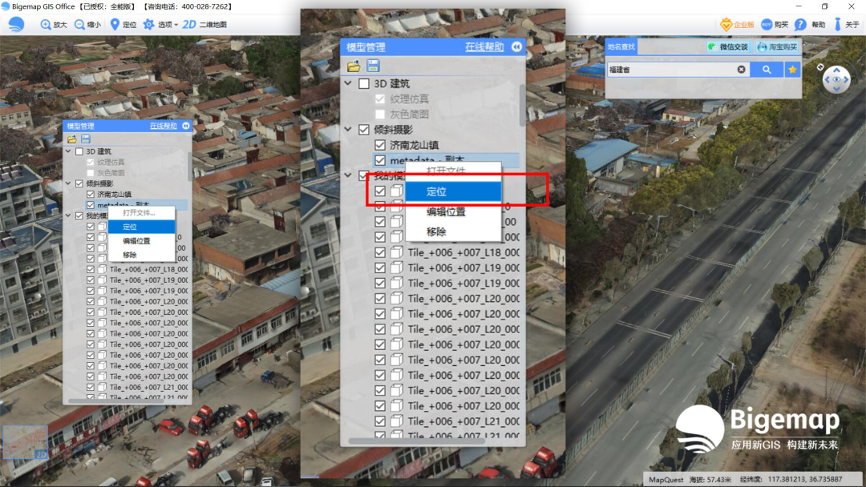Image resolution: width=866 pixels, height=487 pixels.
Task: Click vertical scrollbar thumb in enlarged panel
Action: pos(523,105)
